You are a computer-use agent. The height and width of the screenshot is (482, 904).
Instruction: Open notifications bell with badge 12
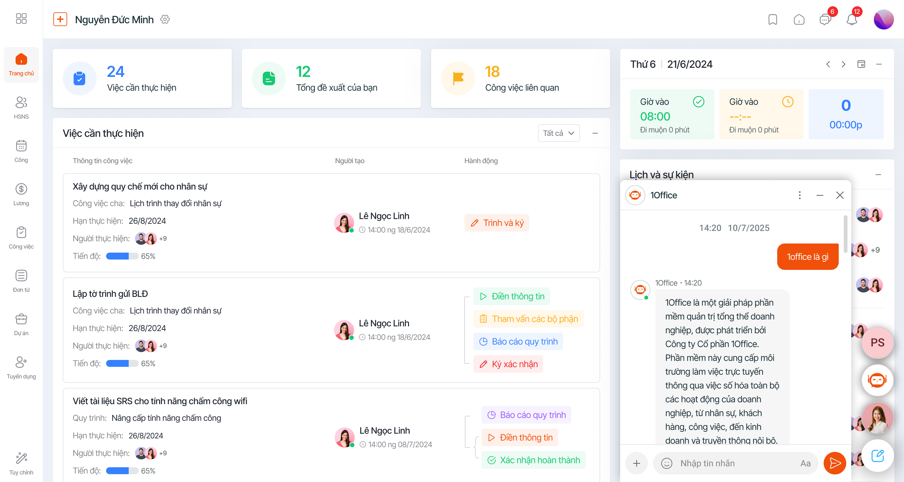point(851,20)
